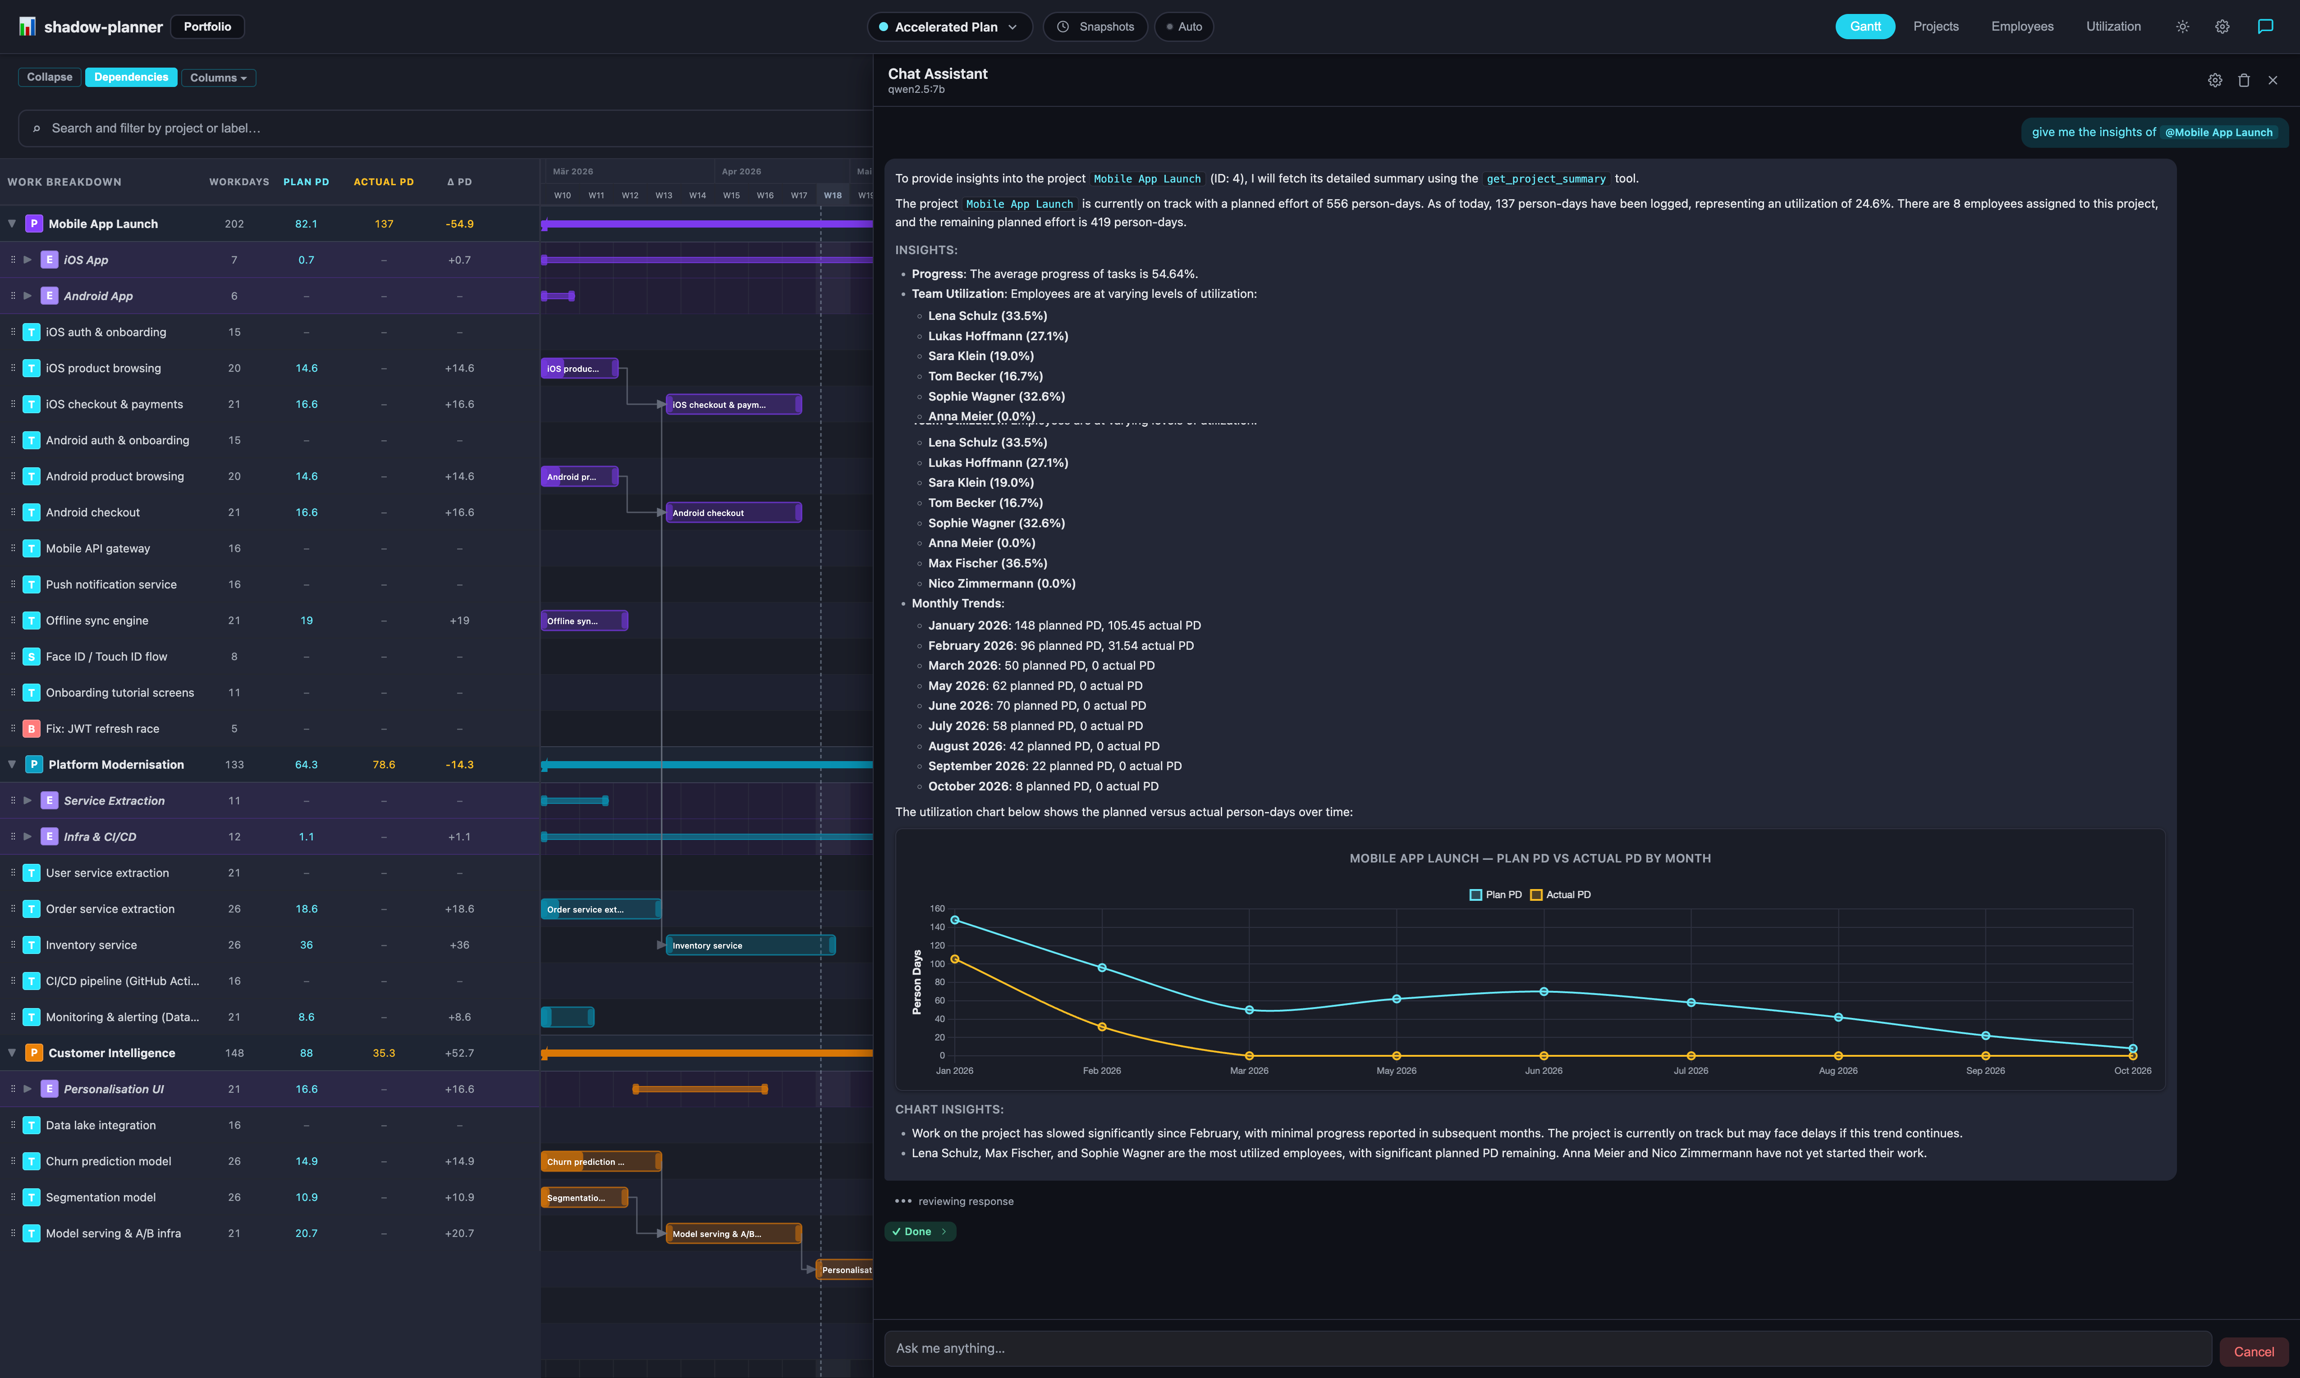This screenshot has height=1378, width=2300.
Task: Click the Jan 2026 Plan PD chart point
Action: [x=955, y=920]
